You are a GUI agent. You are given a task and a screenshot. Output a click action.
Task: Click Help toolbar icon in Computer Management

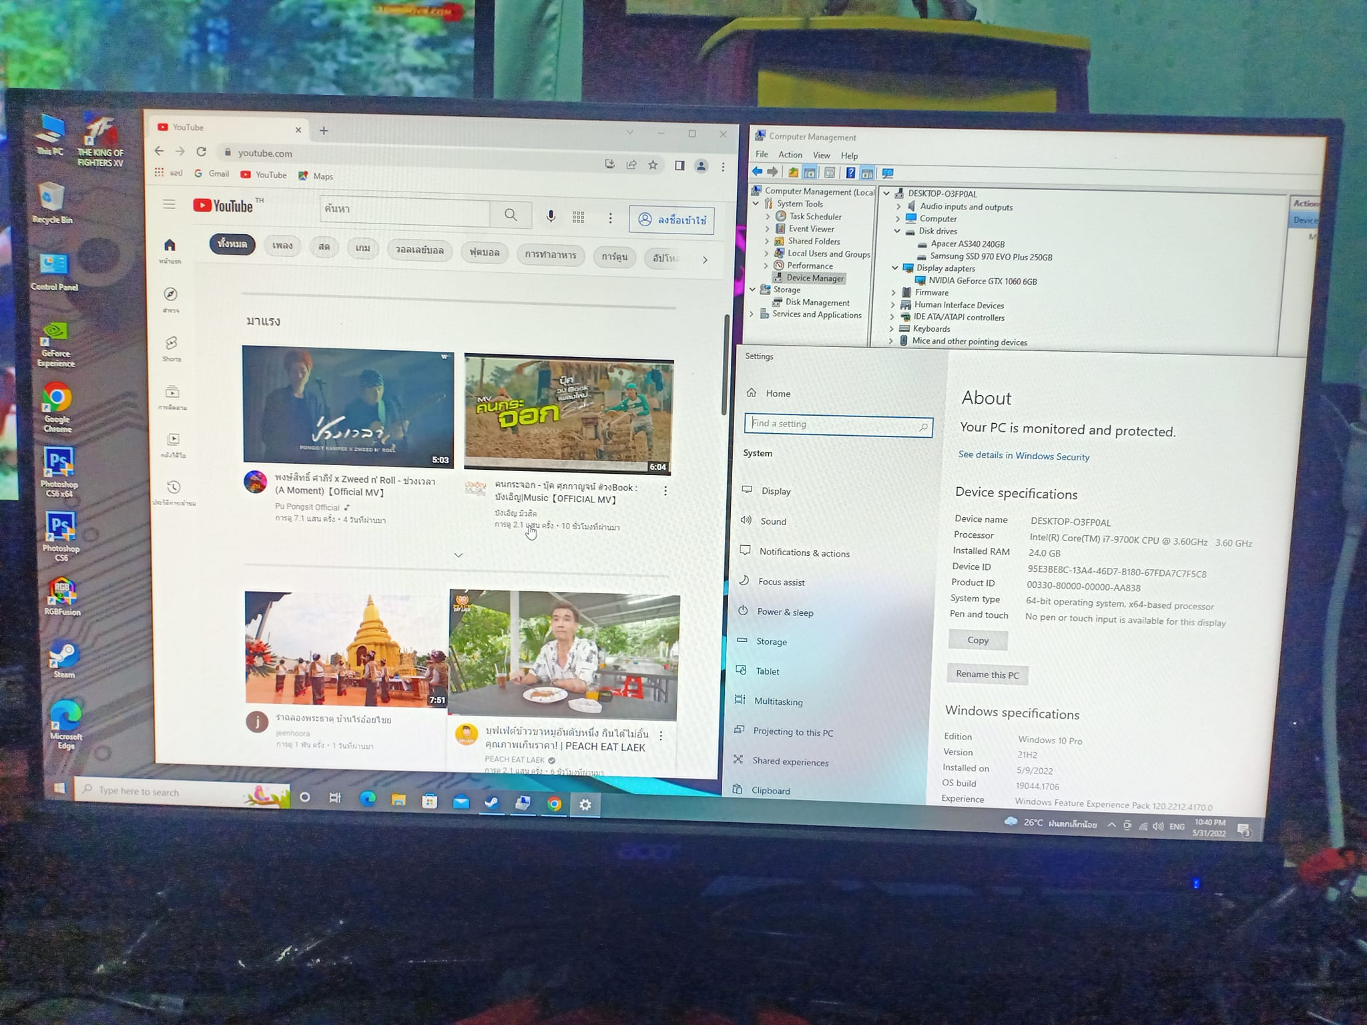point(850,173)
